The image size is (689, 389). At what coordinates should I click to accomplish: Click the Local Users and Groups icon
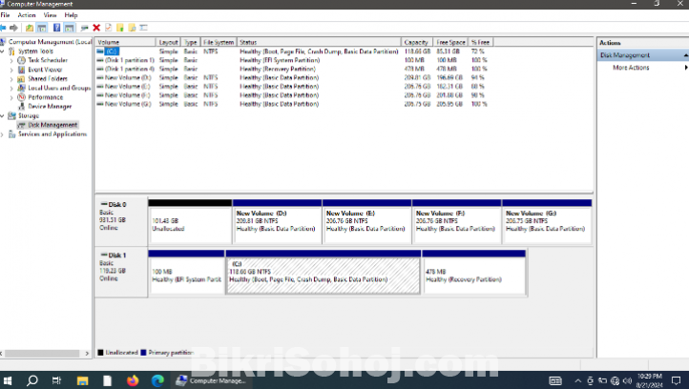click(x=21, y=88)
